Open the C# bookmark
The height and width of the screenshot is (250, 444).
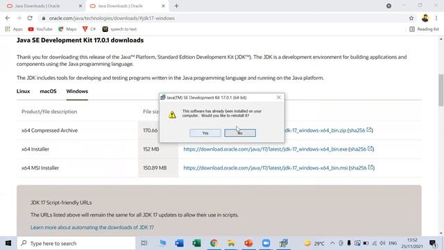pos(89,29)
